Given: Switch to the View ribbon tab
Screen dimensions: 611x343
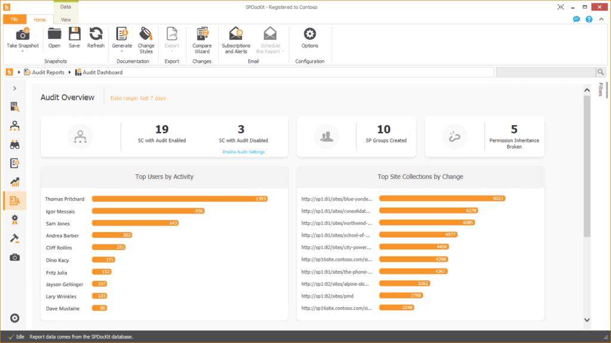Looking at the screenshot, I should [66, 20].
